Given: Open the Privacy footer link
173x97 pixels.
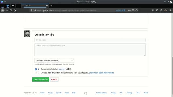Looking at the screenshot, I should click(x=50, y=93).
